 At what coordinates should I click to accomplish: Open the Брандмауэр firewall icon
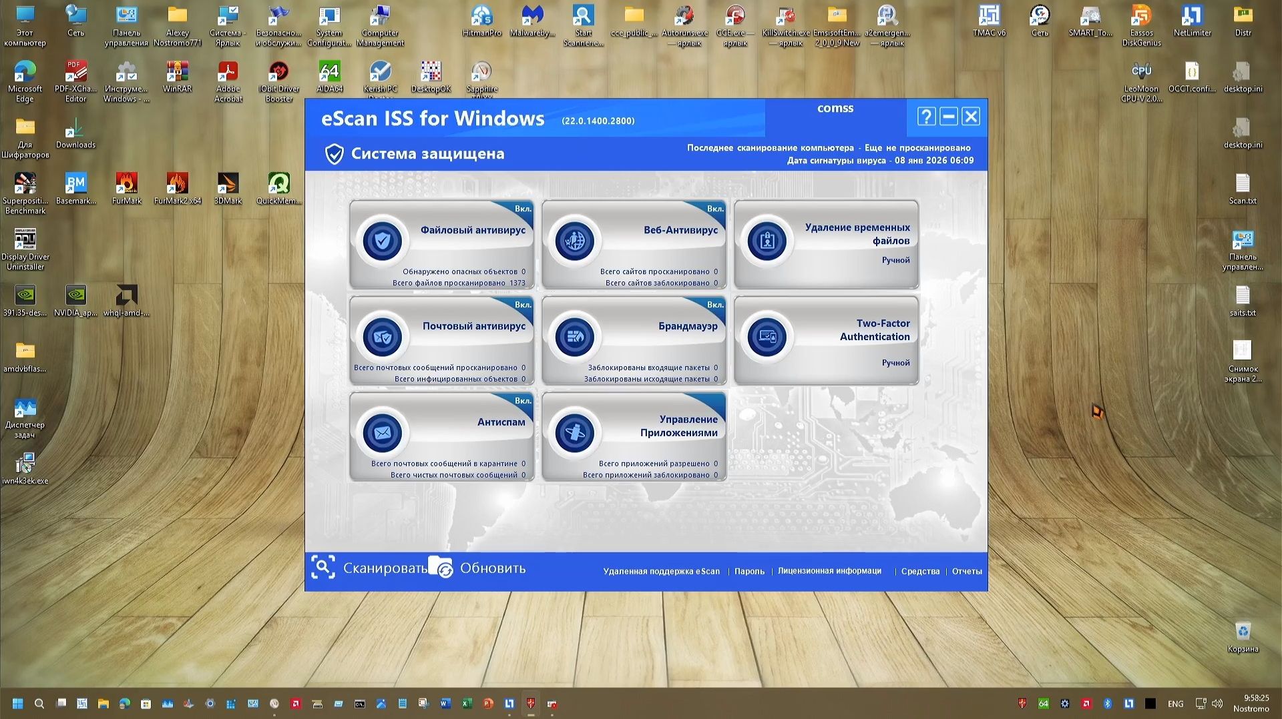coord(575,336)
